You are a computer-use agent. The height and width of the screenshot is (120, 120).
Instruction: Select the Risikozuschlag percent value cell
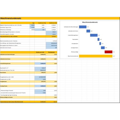point(40,90)
